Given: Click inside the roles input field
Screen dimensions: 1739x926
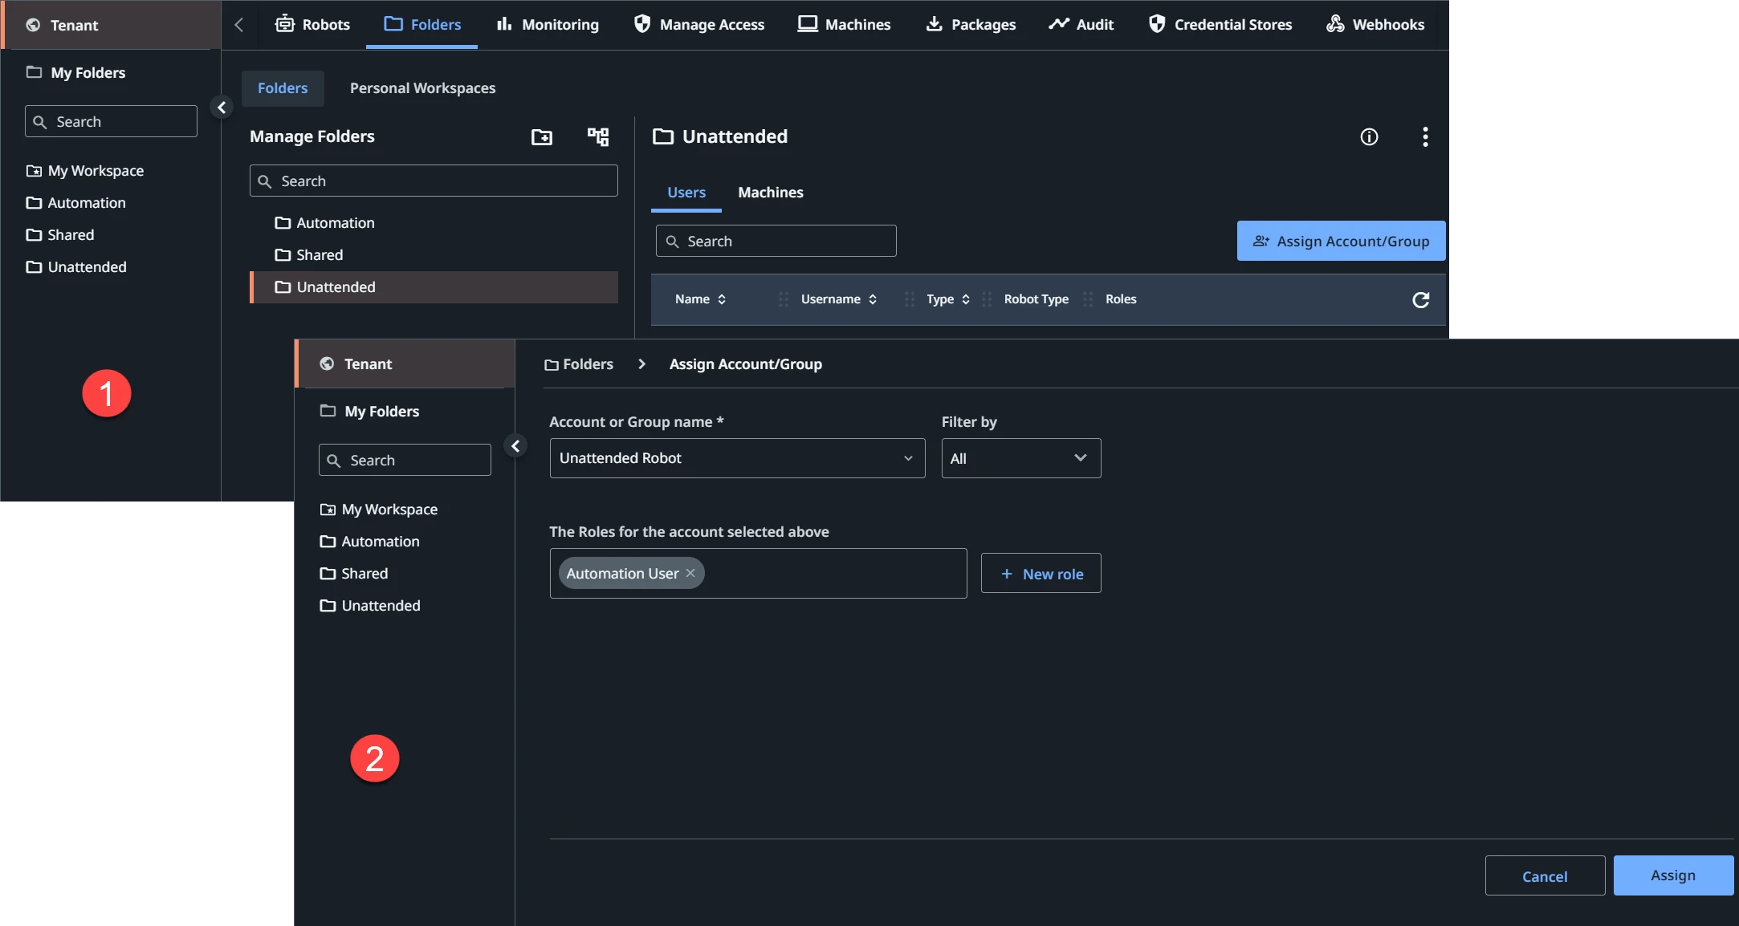Looking at the screenshot, I should click(x=758, y=573).
